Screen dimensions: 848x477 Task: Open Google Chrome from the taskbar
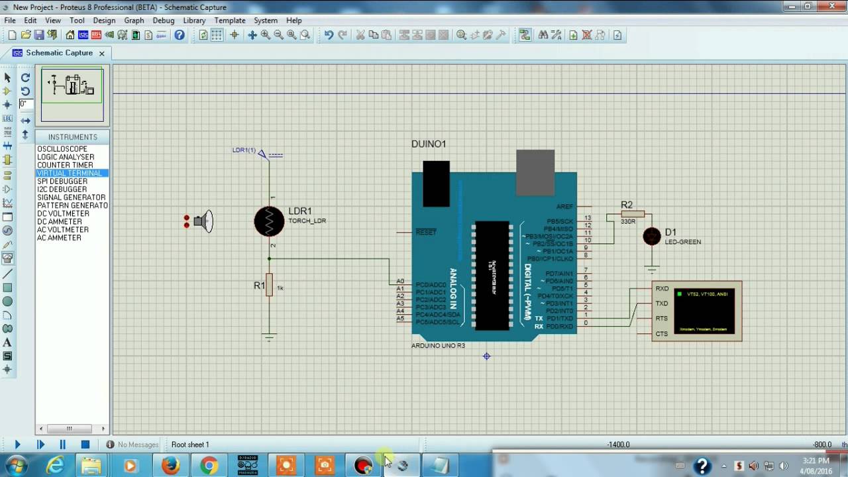209,466
